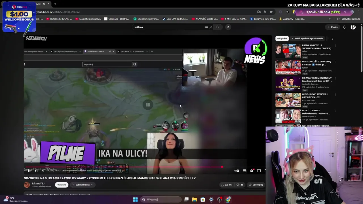This screenshot has height=204, width=363.
Task: Pause the YouTube video from the control bar
Action: pos(29,171)
